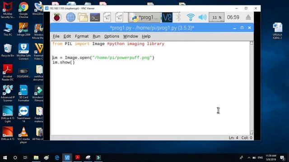Open Acrobat Reader from the taskbar
Image resolution: width=289 pixels, height=162 pixels.
click(78, 157)
